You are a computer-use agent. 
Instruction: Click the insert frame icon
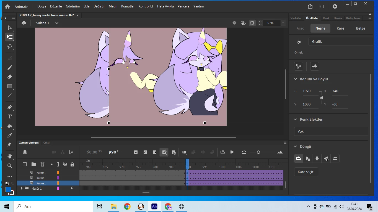155,152
